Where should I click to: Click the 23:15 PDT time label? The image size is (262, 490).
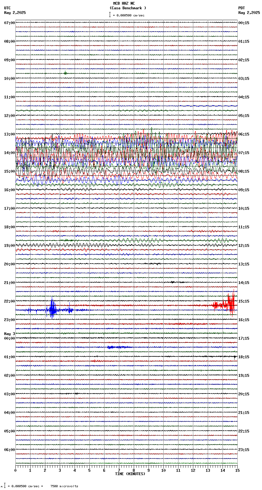tap(244, 450)
